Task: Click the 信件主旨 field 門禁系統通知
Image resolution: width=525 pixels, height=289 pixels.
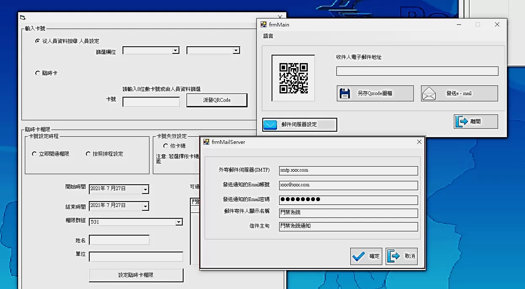Action: (x=349, y=226)
